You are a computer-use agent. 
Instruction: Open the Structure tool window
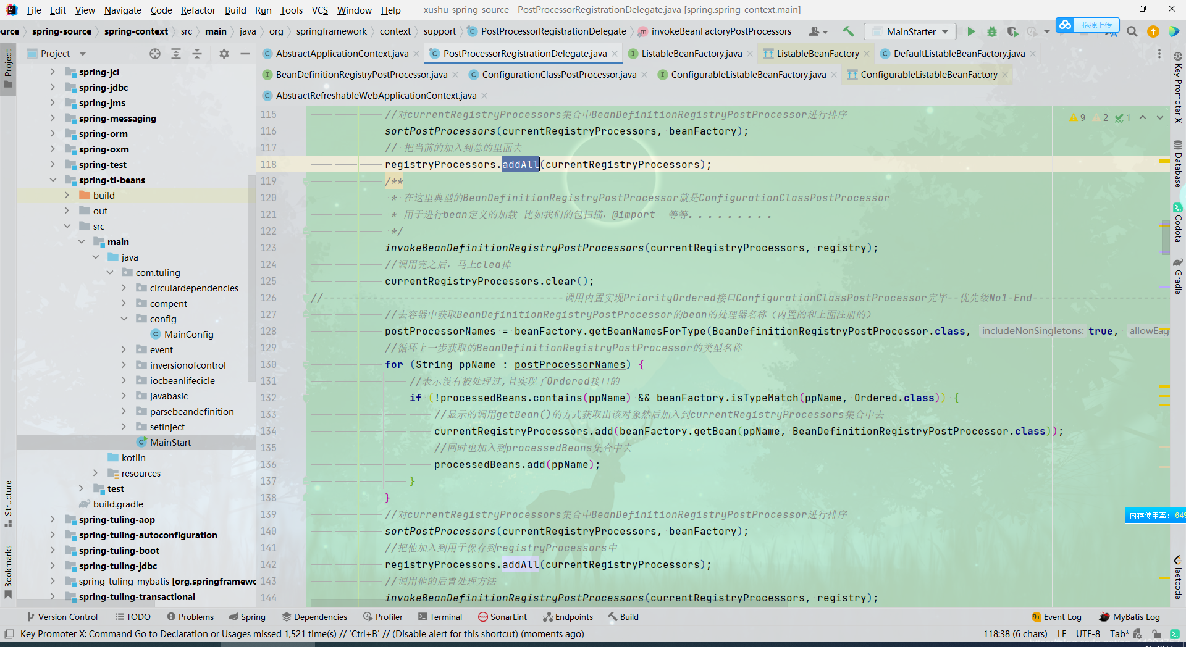[x=8, y=503]
